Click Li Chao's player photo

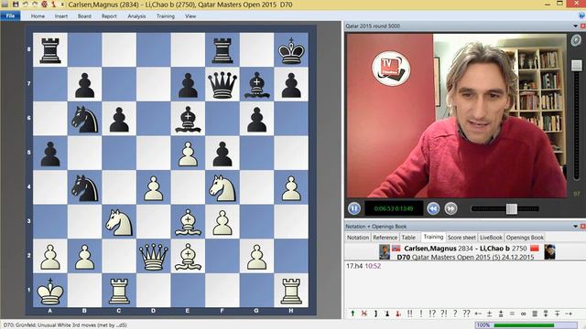click(x=549, y=252)
